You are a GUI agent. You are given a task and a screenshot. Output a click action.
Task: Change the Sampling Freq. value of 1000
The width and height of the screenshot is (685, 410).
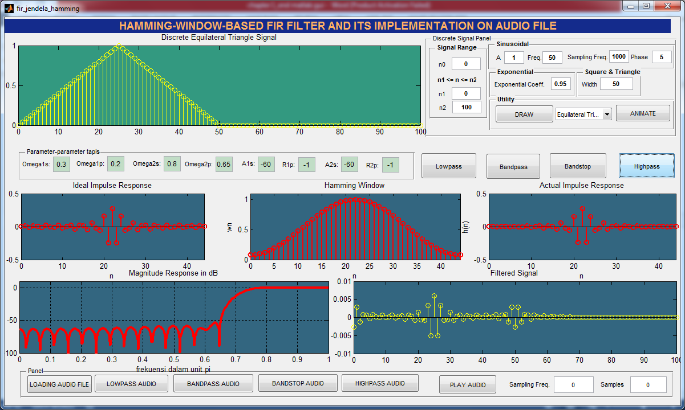click(618, 57)
